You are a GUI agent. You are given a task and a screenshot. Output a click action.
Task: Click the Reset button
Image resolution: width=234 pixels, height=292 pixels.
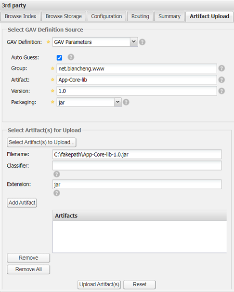(140, 284)
